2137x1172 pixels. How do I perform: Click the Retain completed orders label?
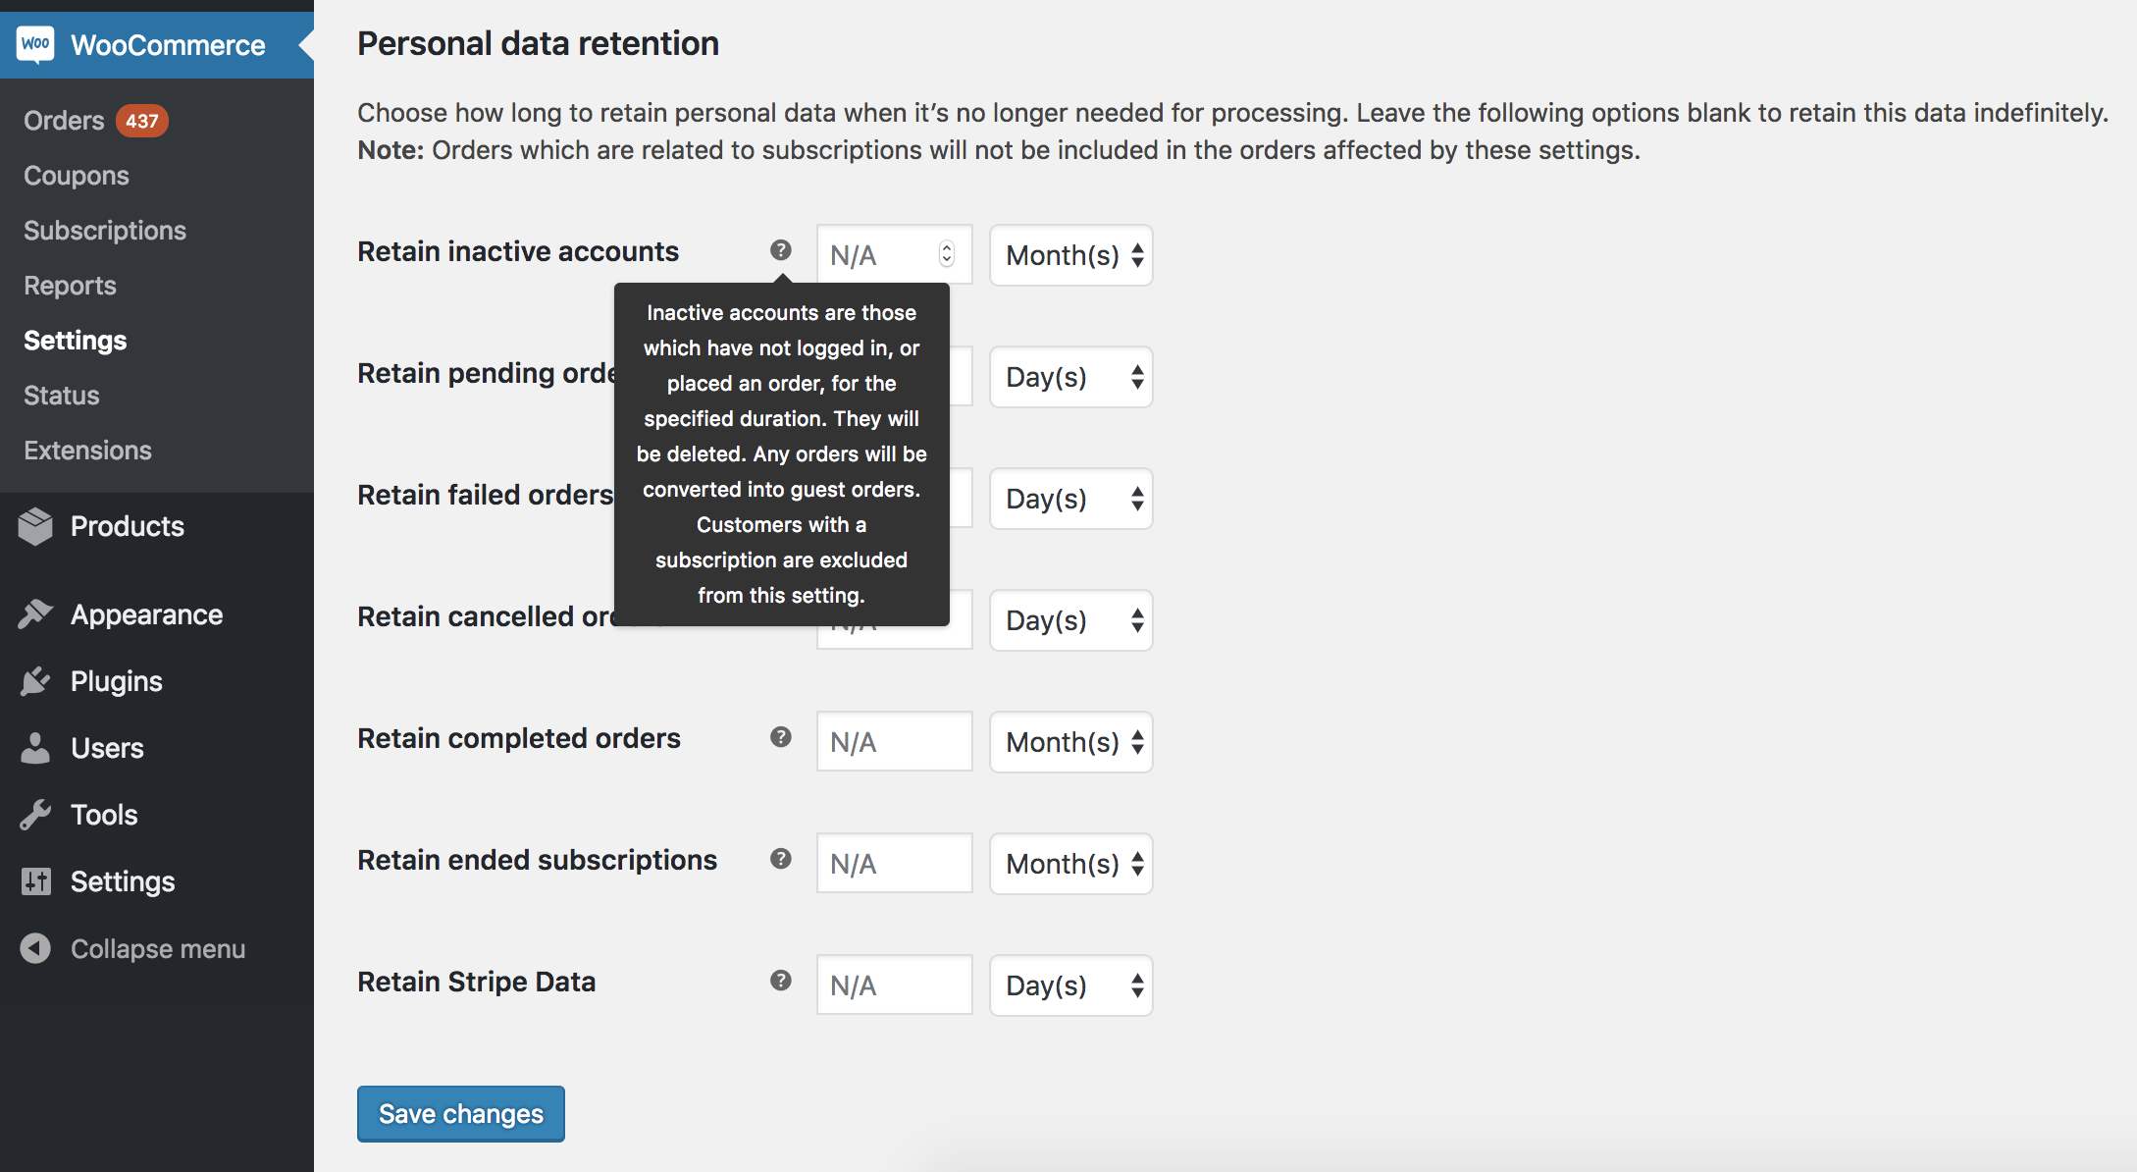tap(519, 738)
